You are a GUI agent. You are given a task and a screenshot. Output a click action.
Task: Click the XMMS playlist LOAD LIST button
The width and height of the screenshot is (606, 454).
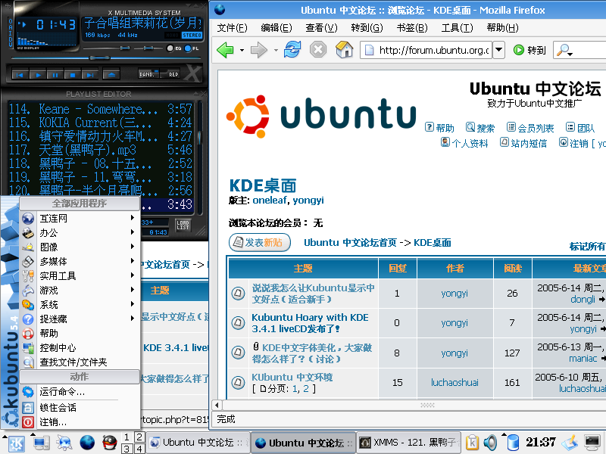click(x=183, y=225)
